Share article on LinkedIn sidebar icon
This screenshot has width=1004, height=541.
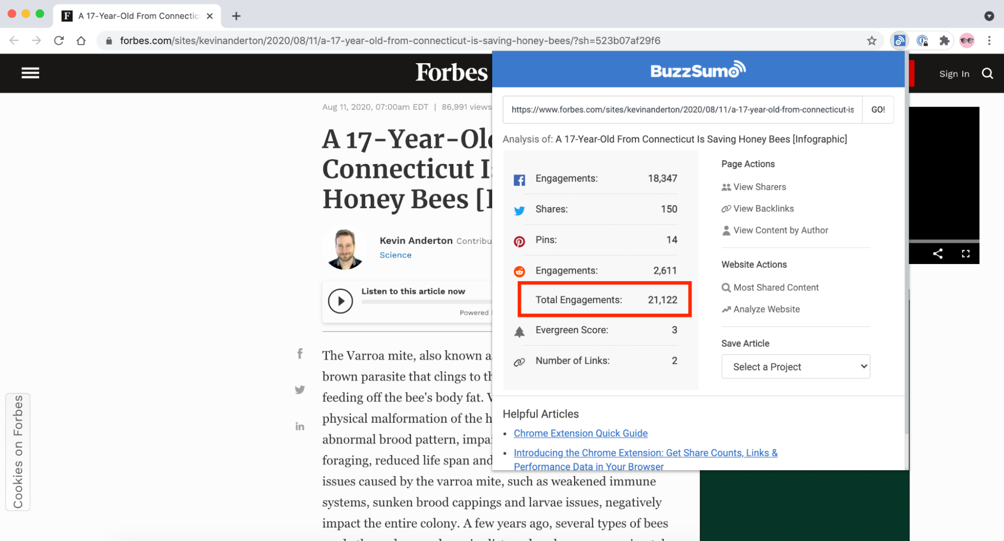pyautogui.click(x=300, y=426)
